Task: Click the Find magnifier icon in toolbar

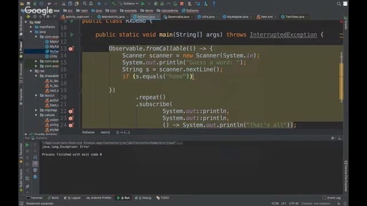Action: tap(84, 4)
